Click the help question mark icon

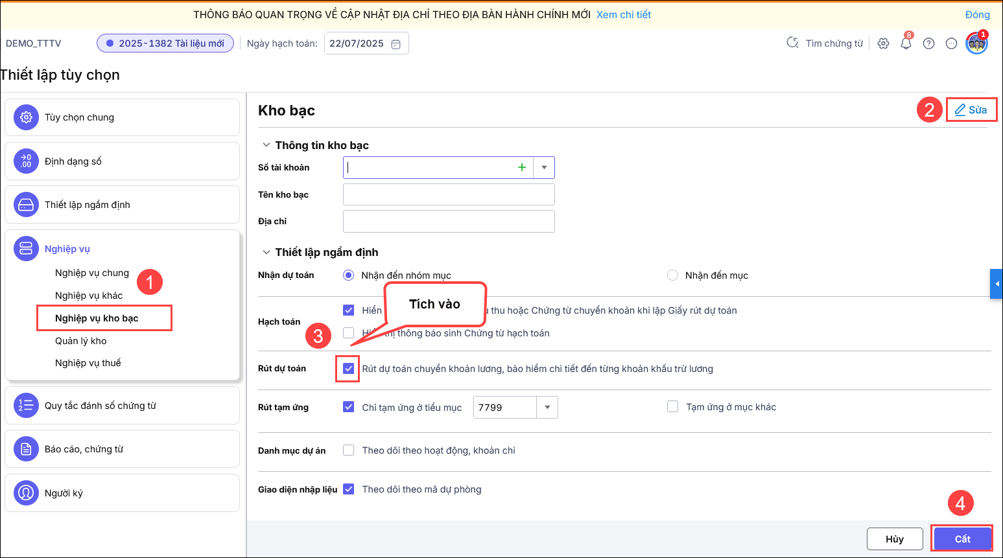click(x=928, y=43)
